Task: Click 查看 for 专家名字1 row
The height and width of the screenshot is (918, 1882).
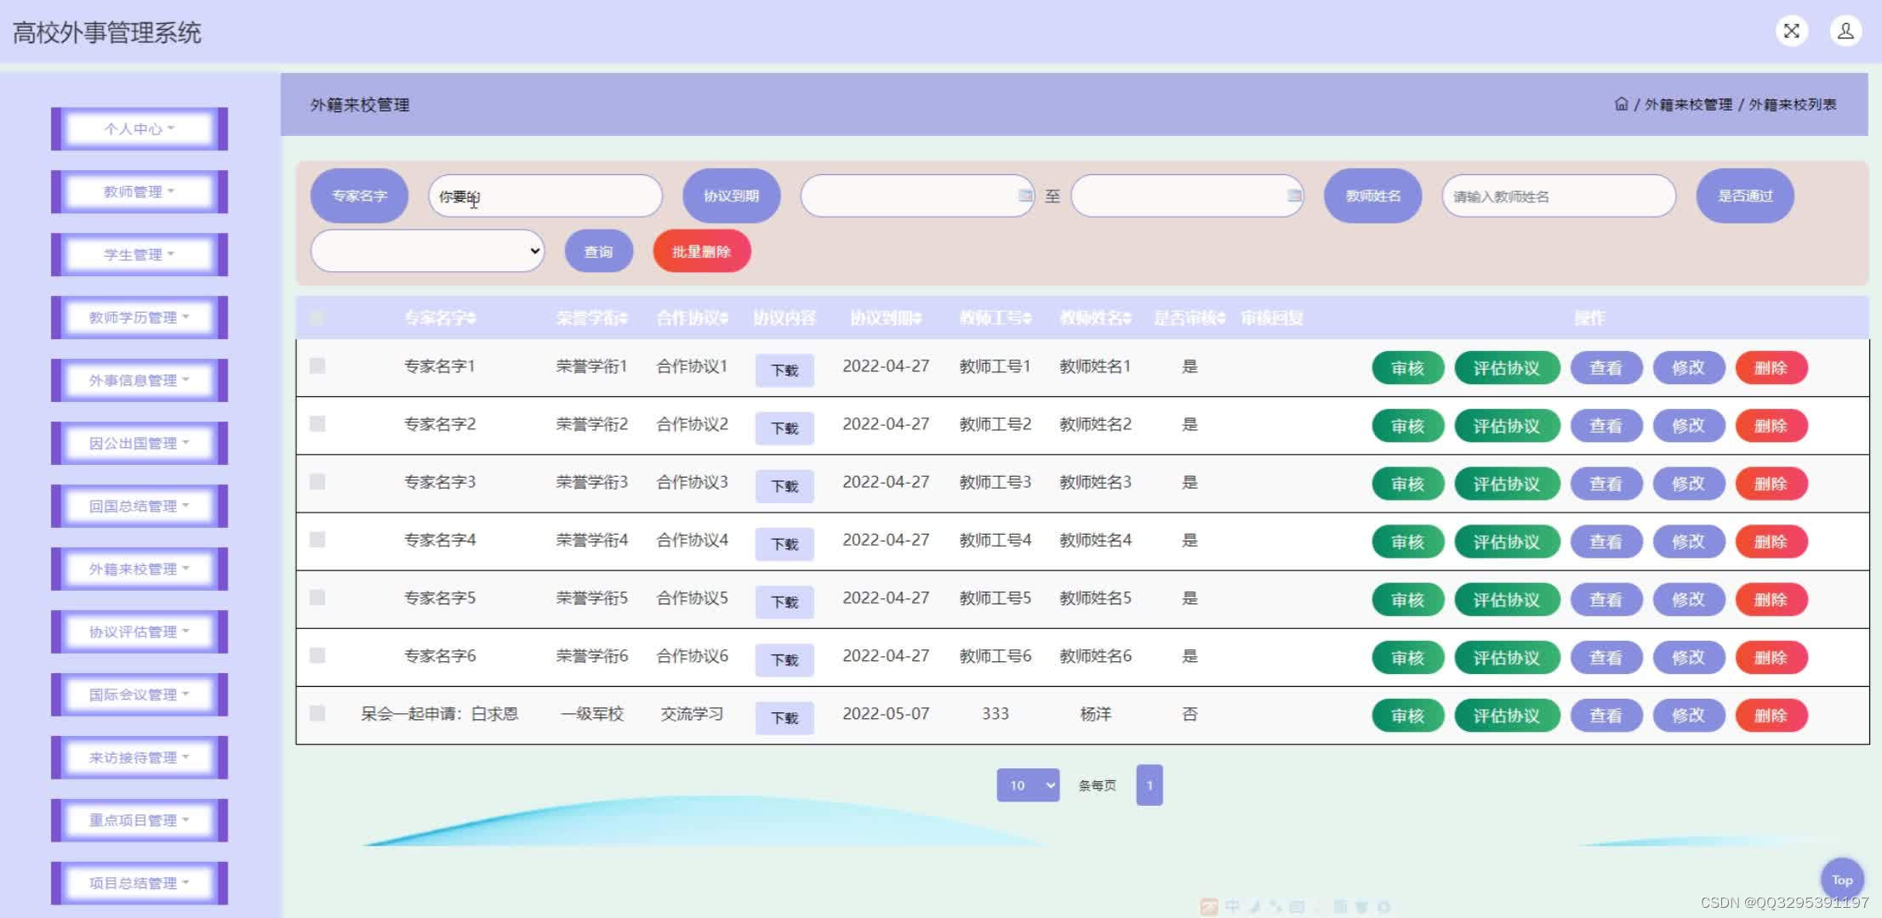Action: click(x=1605, y=368)
